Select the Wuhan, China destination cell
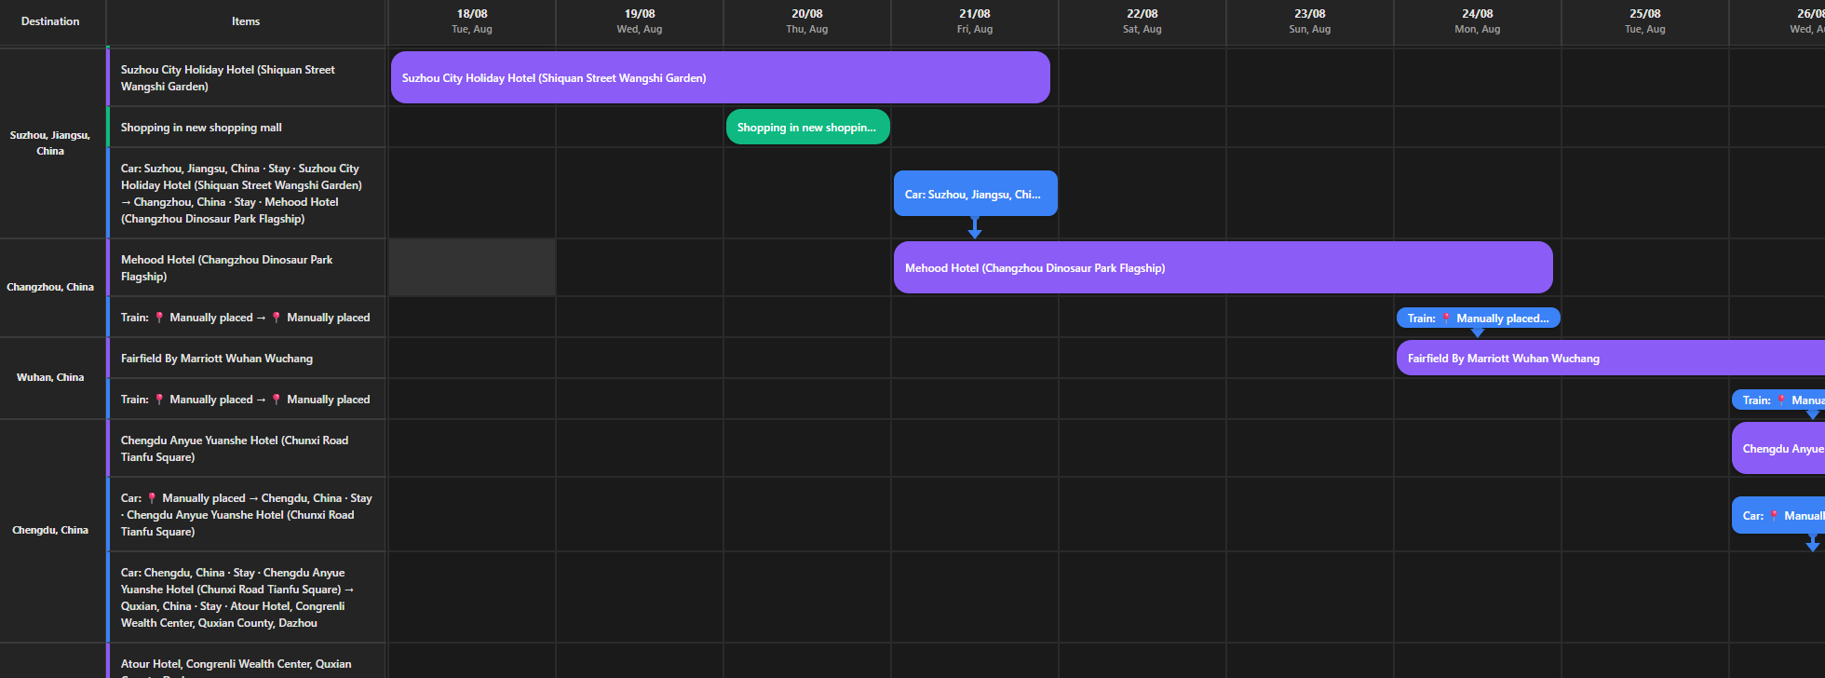The width and height of the screenshot is (1825, 678). (51, 377)
